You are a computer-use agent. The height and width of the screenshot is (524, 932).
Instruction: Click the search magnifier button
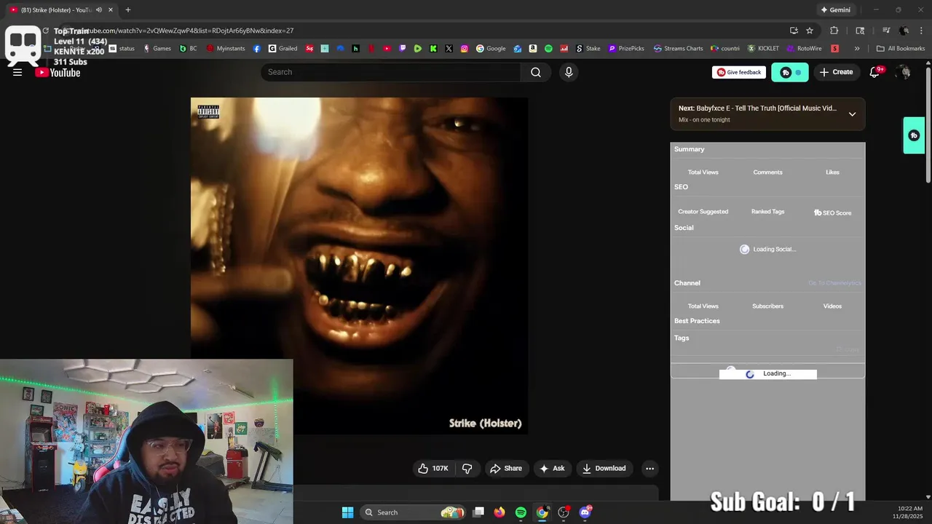click(x=536, y=72)
